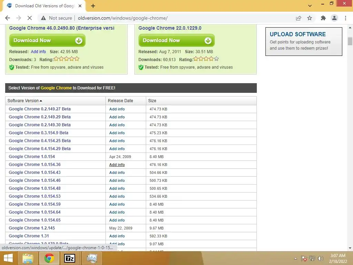Screen dimensions: 353x265
Task: Open Google Chrome 0.2.149.29 Beta
Action: coord(40,117)
